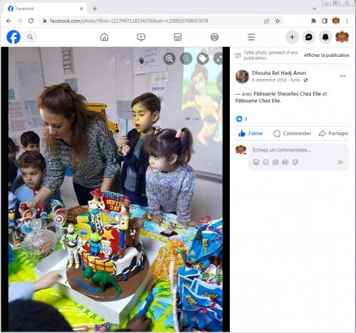Bookmark this page star
Screen dimensions: 356x333
278,21
